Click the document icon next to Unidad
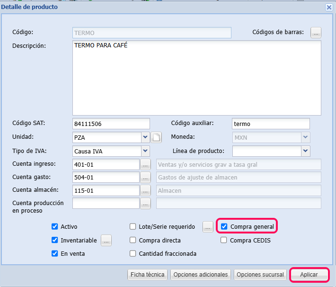This screenshot has height=287, width=336. coord(156,138)
